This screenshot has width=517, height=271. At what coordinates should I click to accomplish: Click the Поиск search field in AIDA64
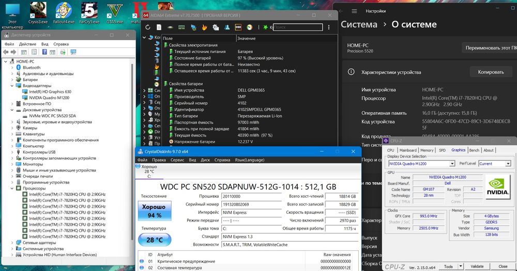pos(298,27)
